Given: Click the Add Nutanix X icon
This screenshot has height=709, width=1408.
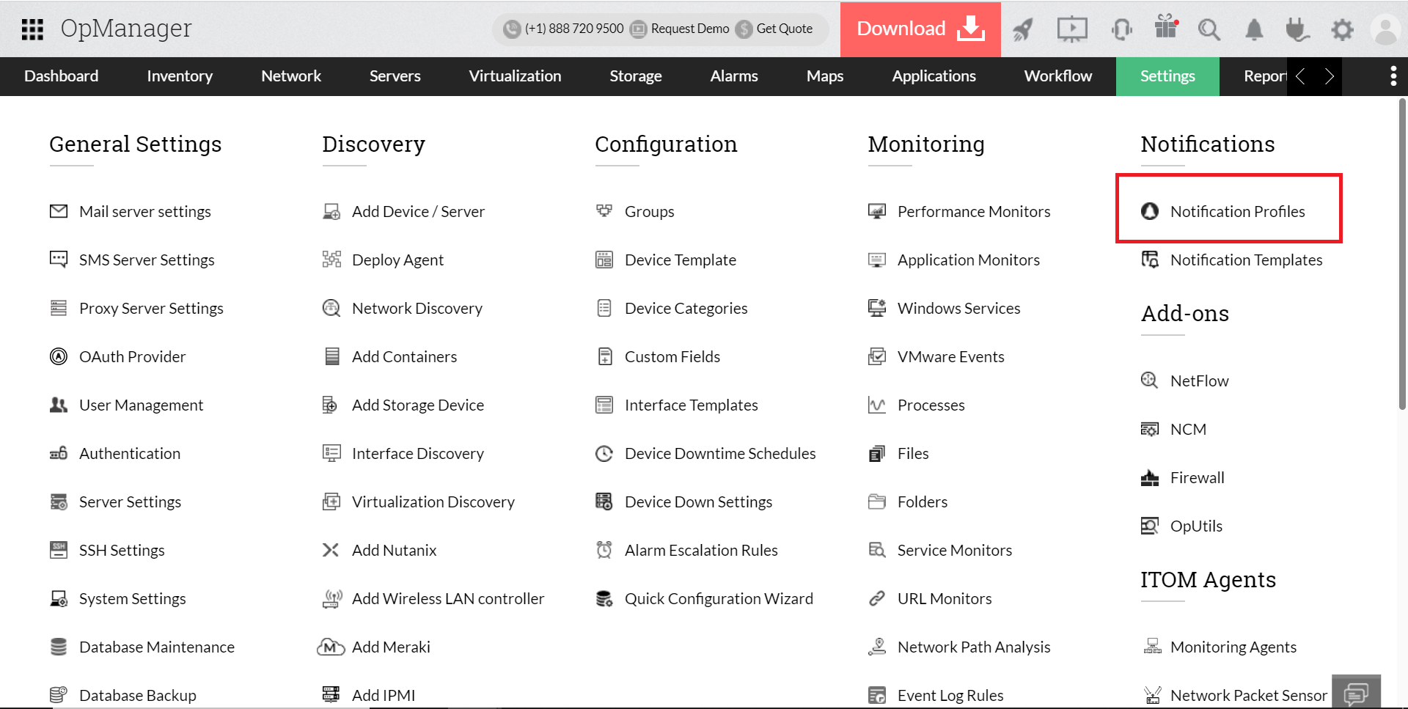Looking at the screenshot, I should click(331, 550).
